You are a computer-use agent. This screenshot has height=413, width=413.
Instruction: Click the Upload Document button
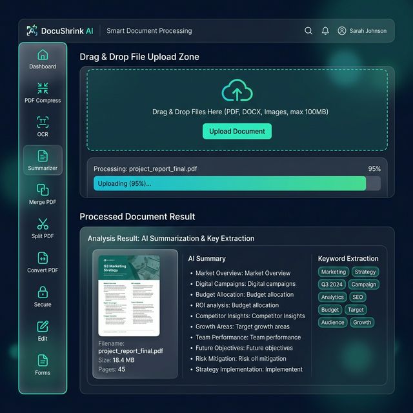pos(237,131)
